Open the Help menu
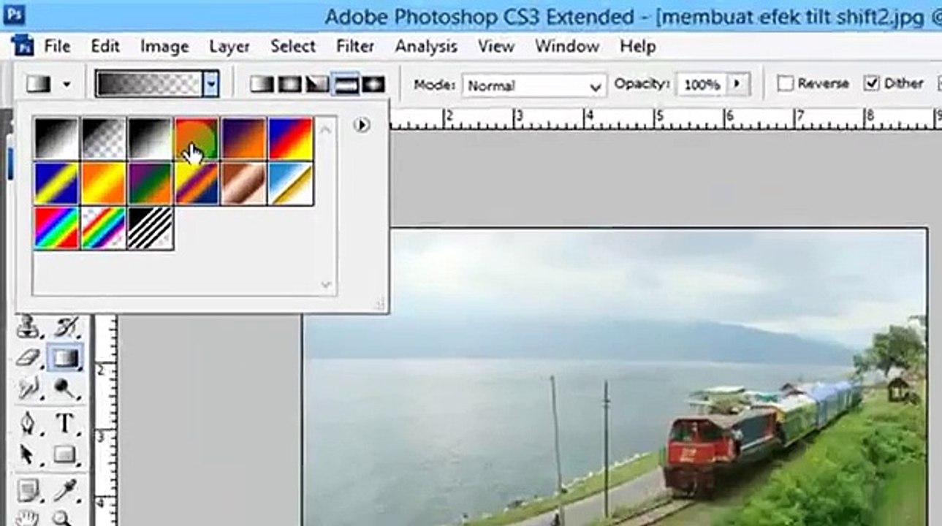 coord(637,47)
